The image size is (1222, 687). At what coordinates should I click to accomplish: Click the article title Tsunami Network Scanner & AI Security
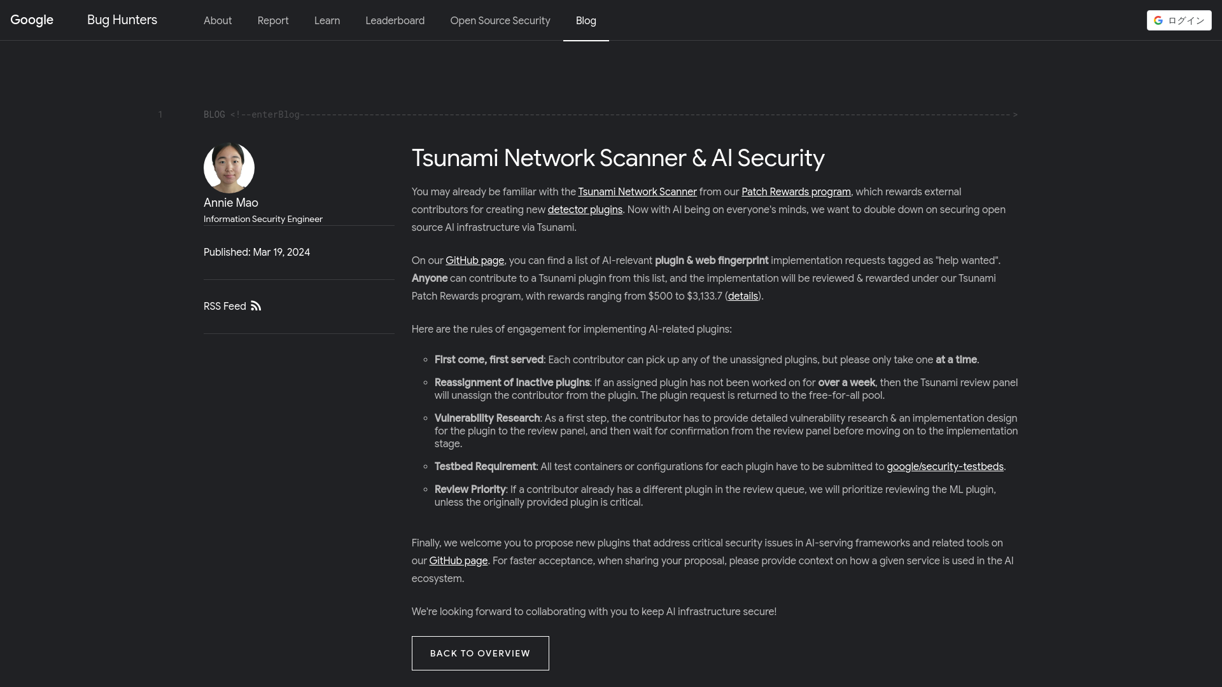[x=618, y=158]
